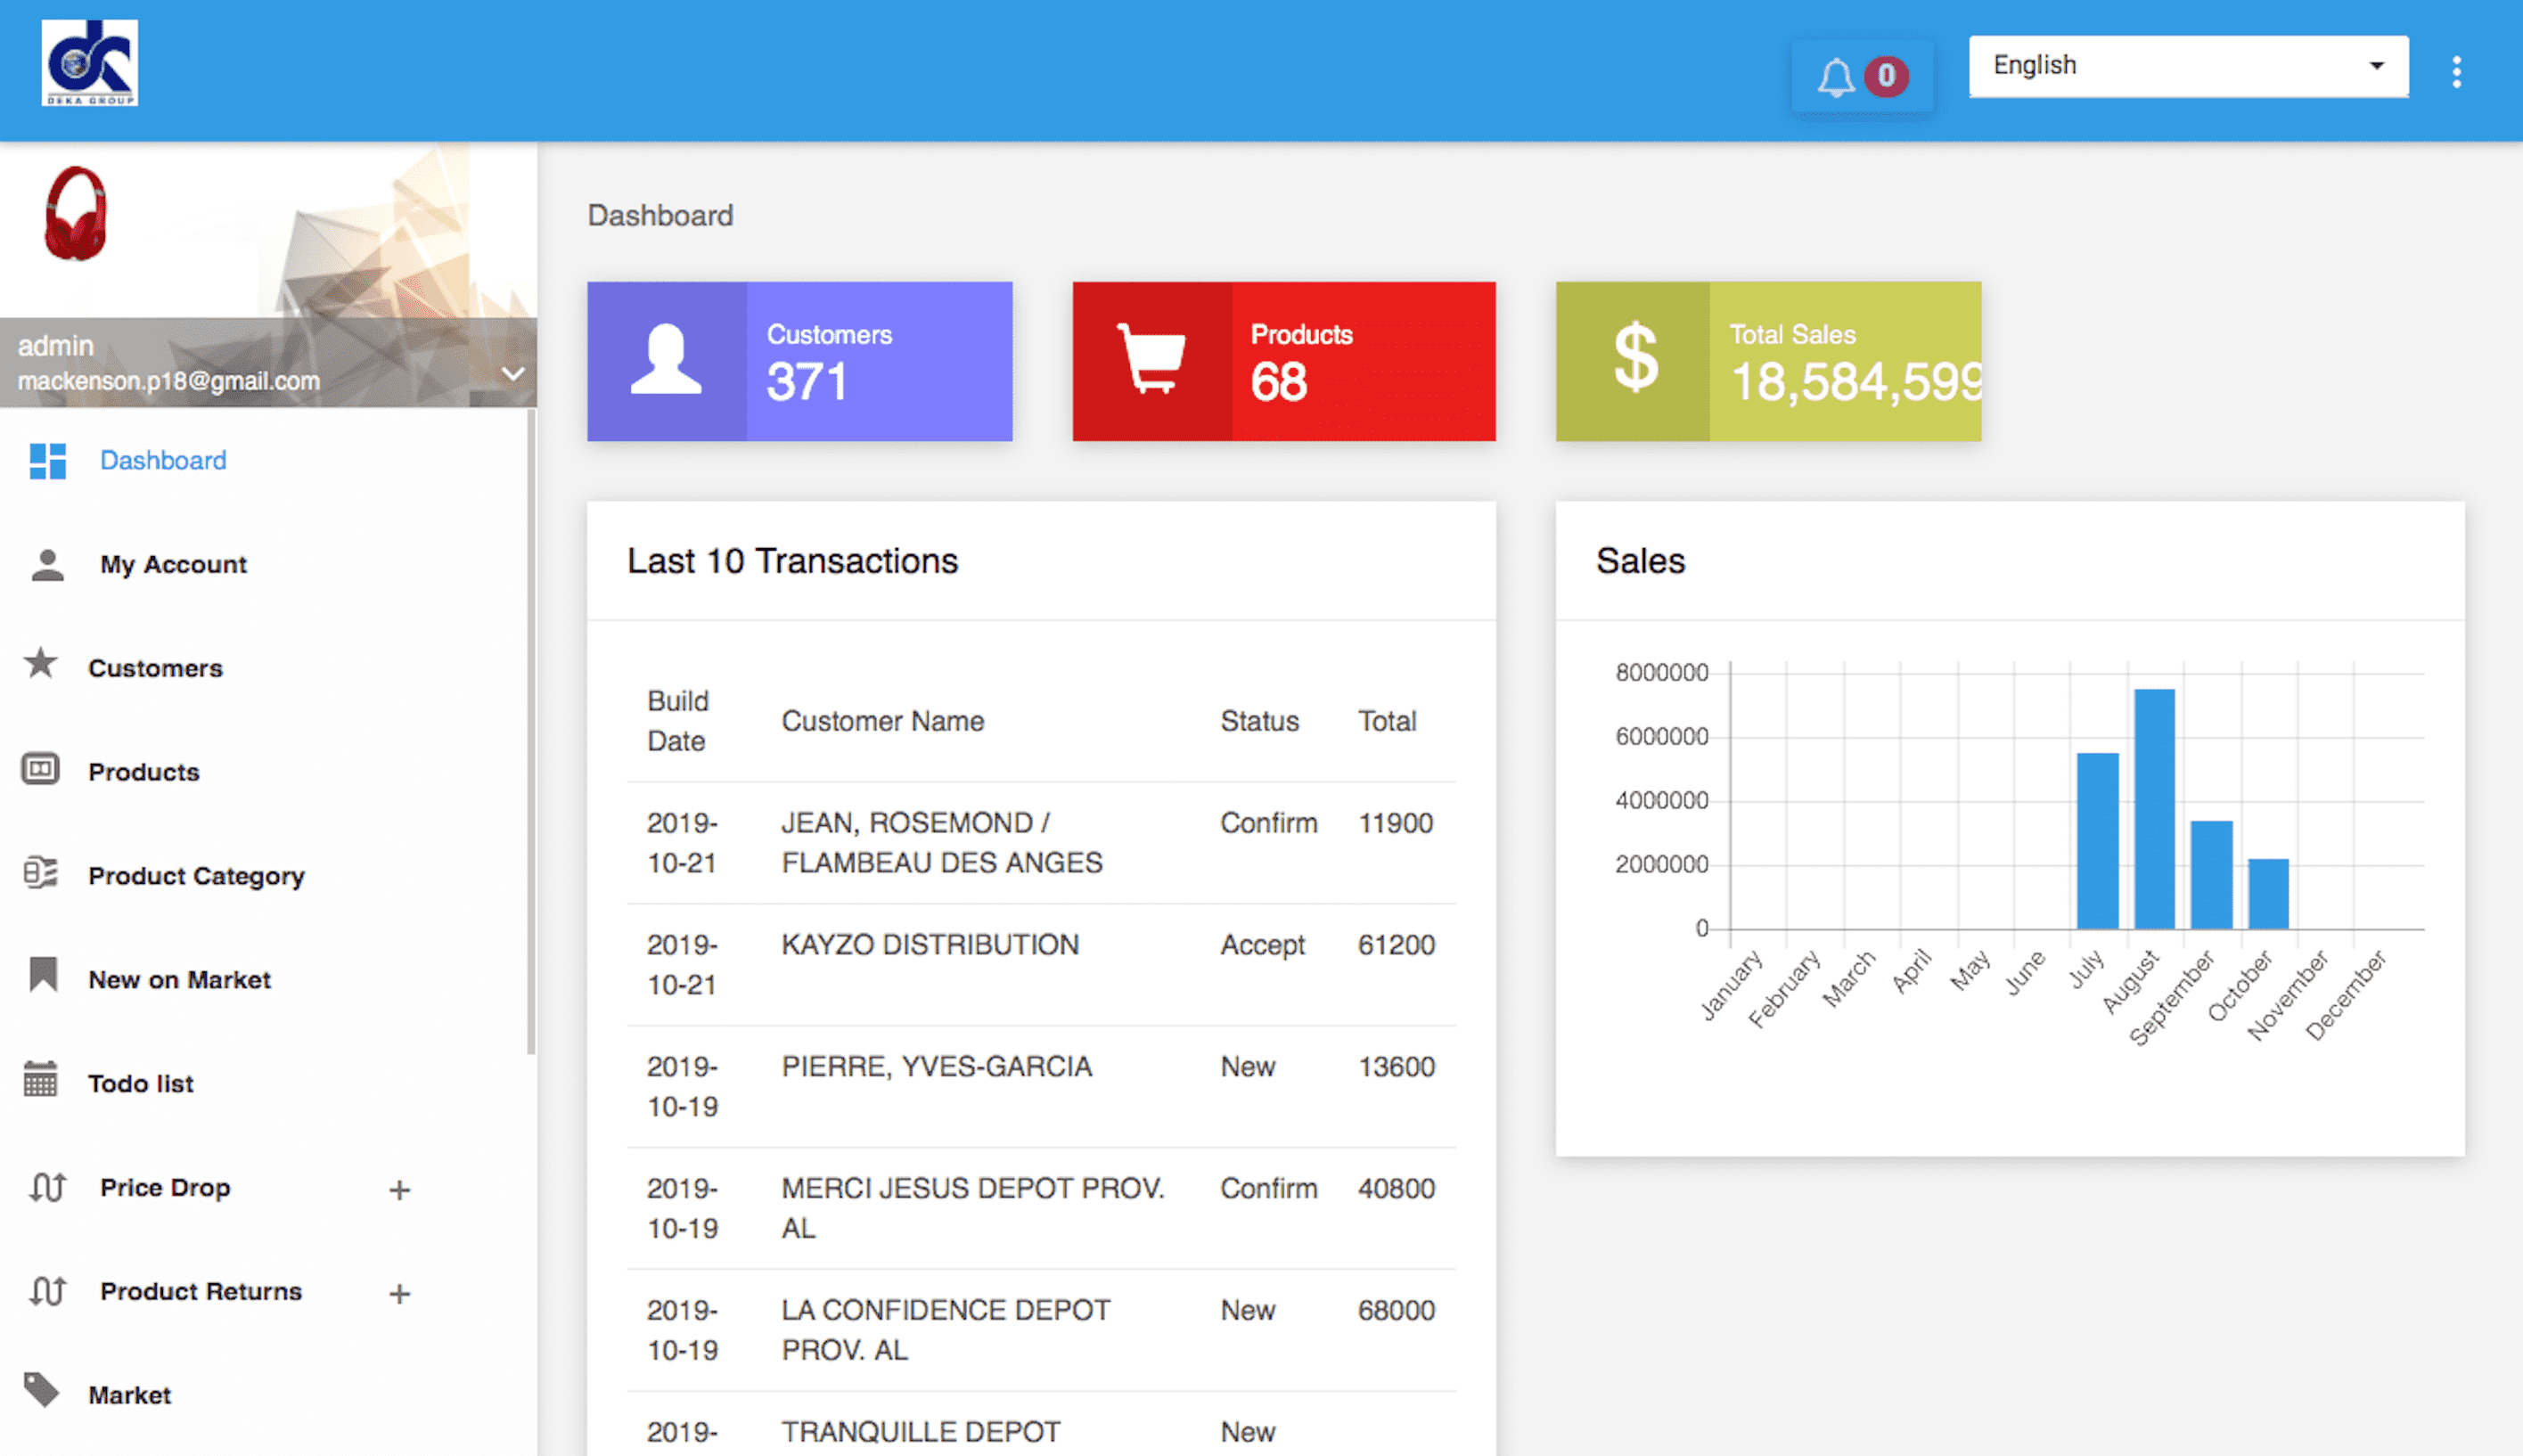
Task: Click the Total Sales summary card
Action: click(x=1767, y=362)
